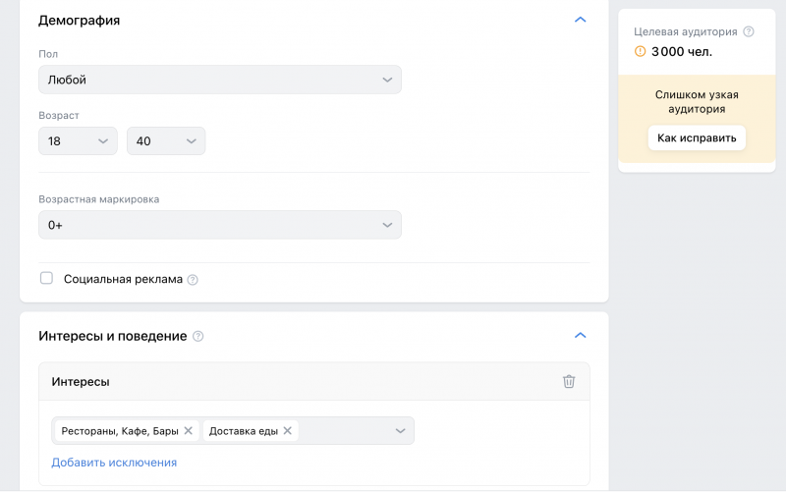
Task: Remove the Рестораны, Кафе, Бары interest tag
Action: 189,431
